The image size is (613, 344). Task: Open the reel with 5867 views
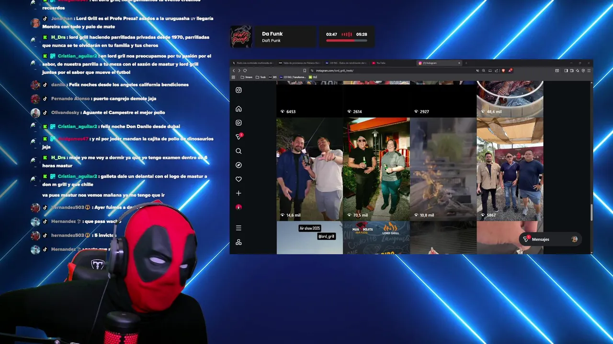click(x=510, y=169)
